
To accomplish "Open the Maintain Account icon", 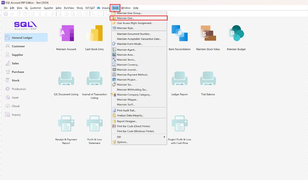I will click(66, 34).
